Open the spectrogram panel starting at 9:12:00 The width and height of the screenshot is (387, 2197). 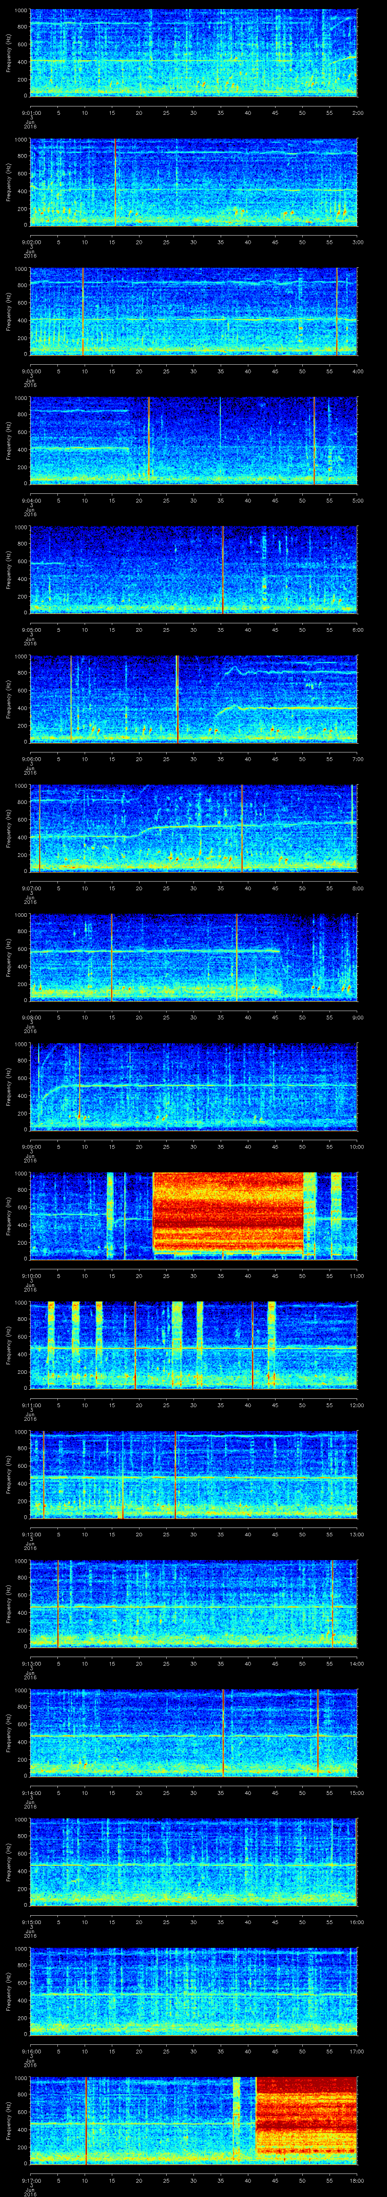tap(194, 1474)
